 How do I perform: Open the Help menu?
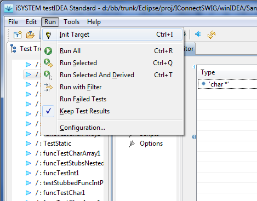coord(94,22)
